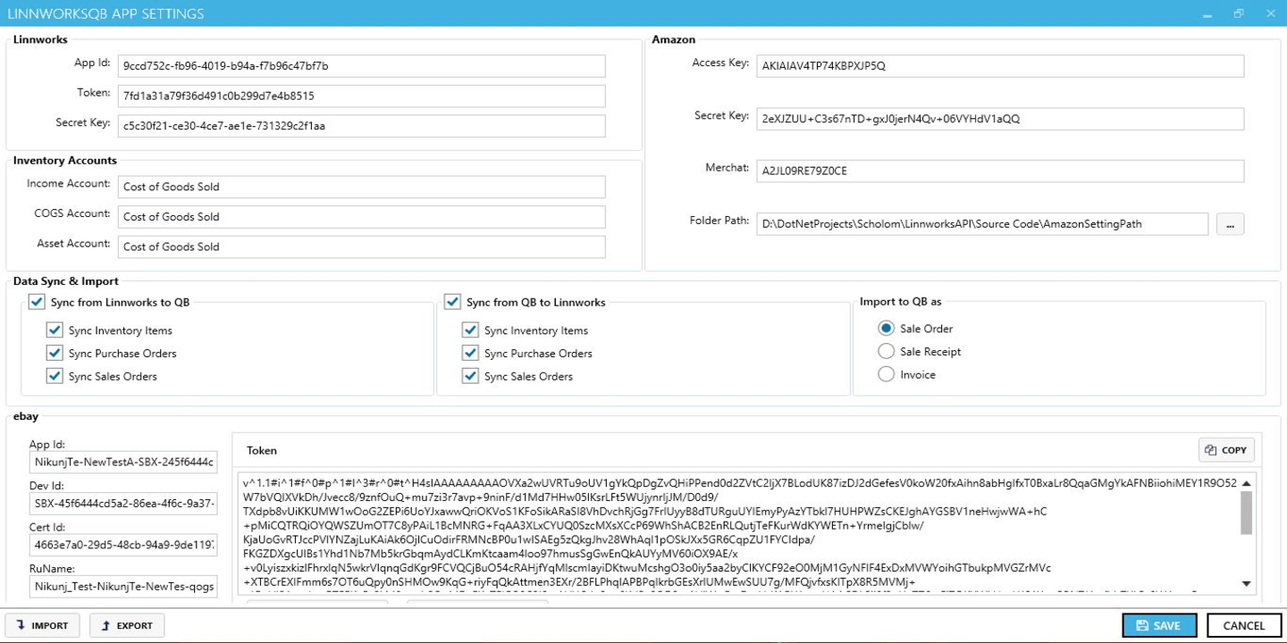Click the ebay Cert Id field
The width and height of the screenshot is (1287, 643).
[x=122, y=545]
